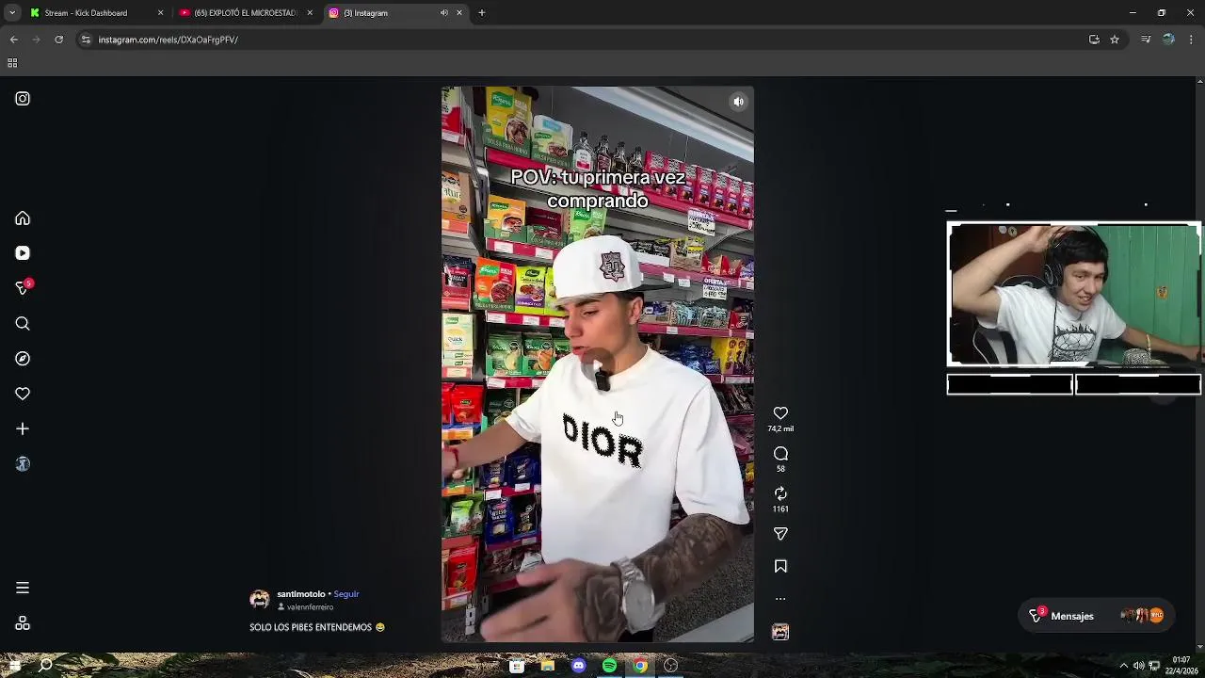Open Chrome media controls icon

1146,40
